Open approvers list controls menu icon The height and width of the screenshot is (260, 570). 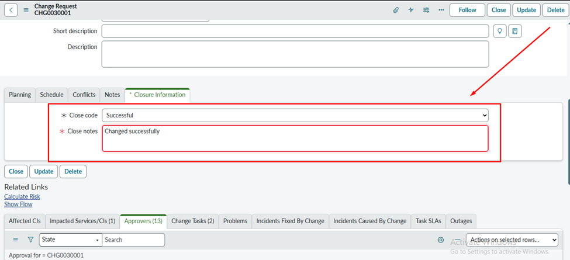(x=15, y=240)
